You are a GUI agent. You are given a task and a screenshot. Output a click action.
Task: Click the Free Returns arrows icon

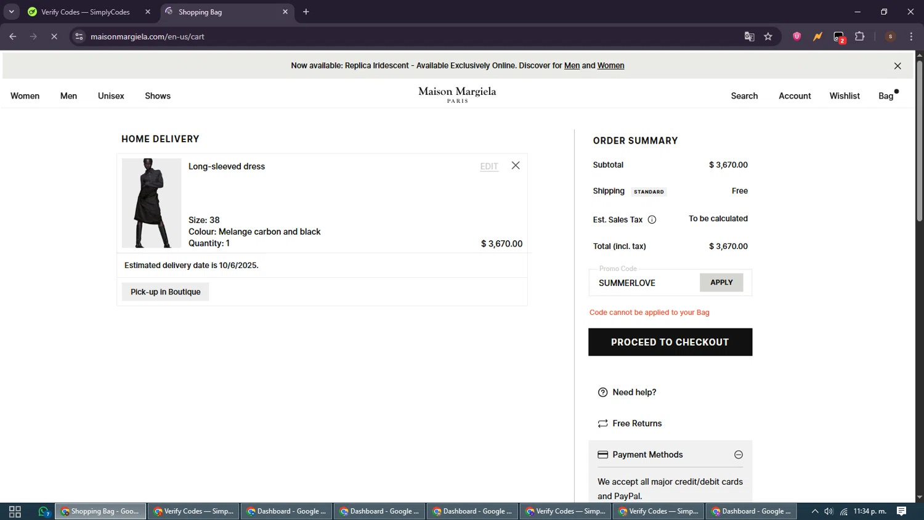tap(602, 423)
